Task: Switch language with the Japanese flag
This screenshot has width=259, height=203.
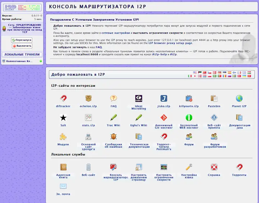Action: click(195, 76)
